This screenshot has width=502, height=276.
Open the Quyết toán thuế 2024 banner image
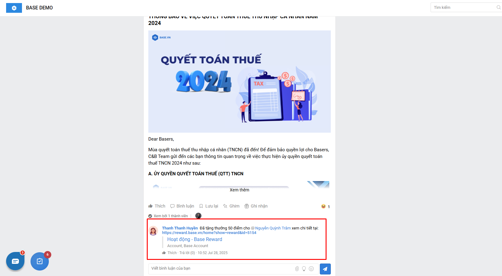pyautogui.click(x=240, y=82)
